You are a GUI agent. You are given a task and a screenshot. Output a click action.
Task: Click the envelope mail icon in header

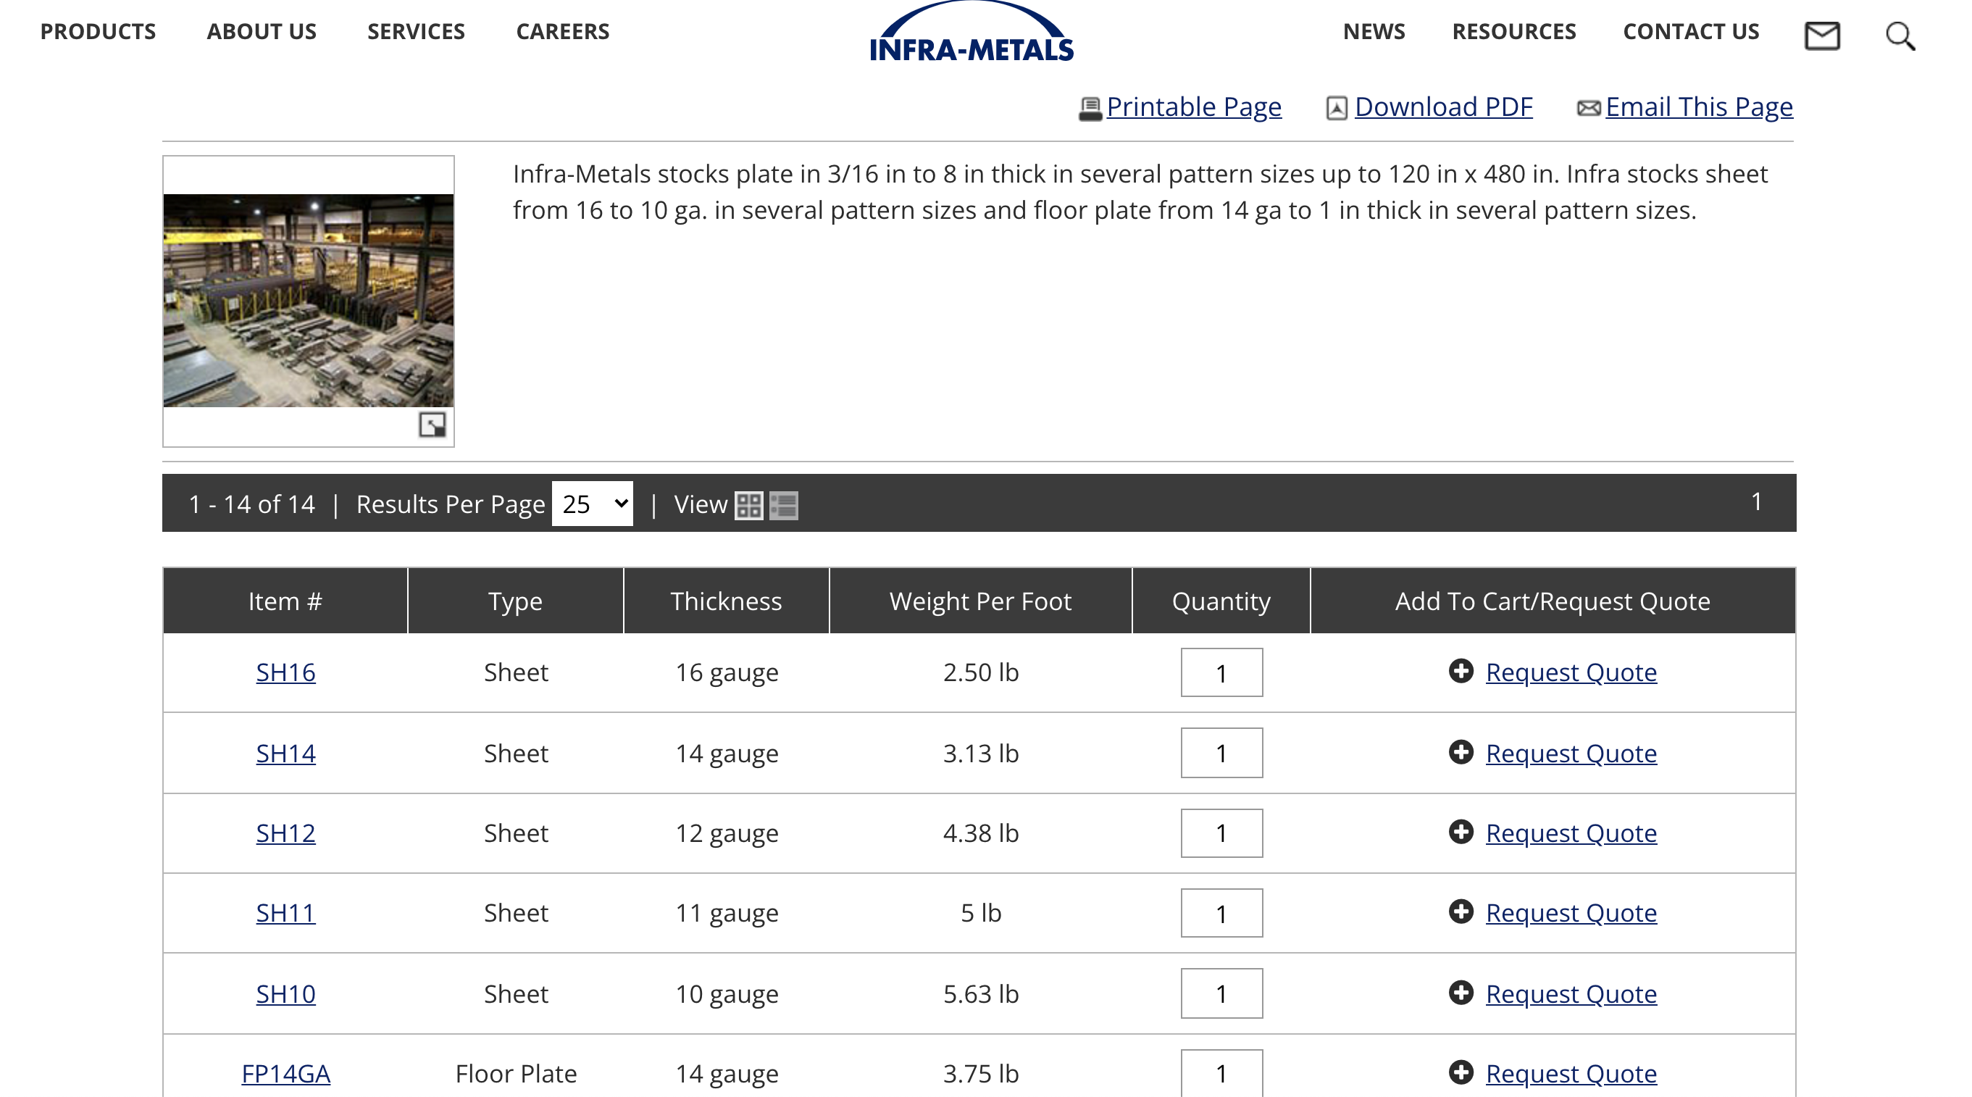tap(1822, 36)
